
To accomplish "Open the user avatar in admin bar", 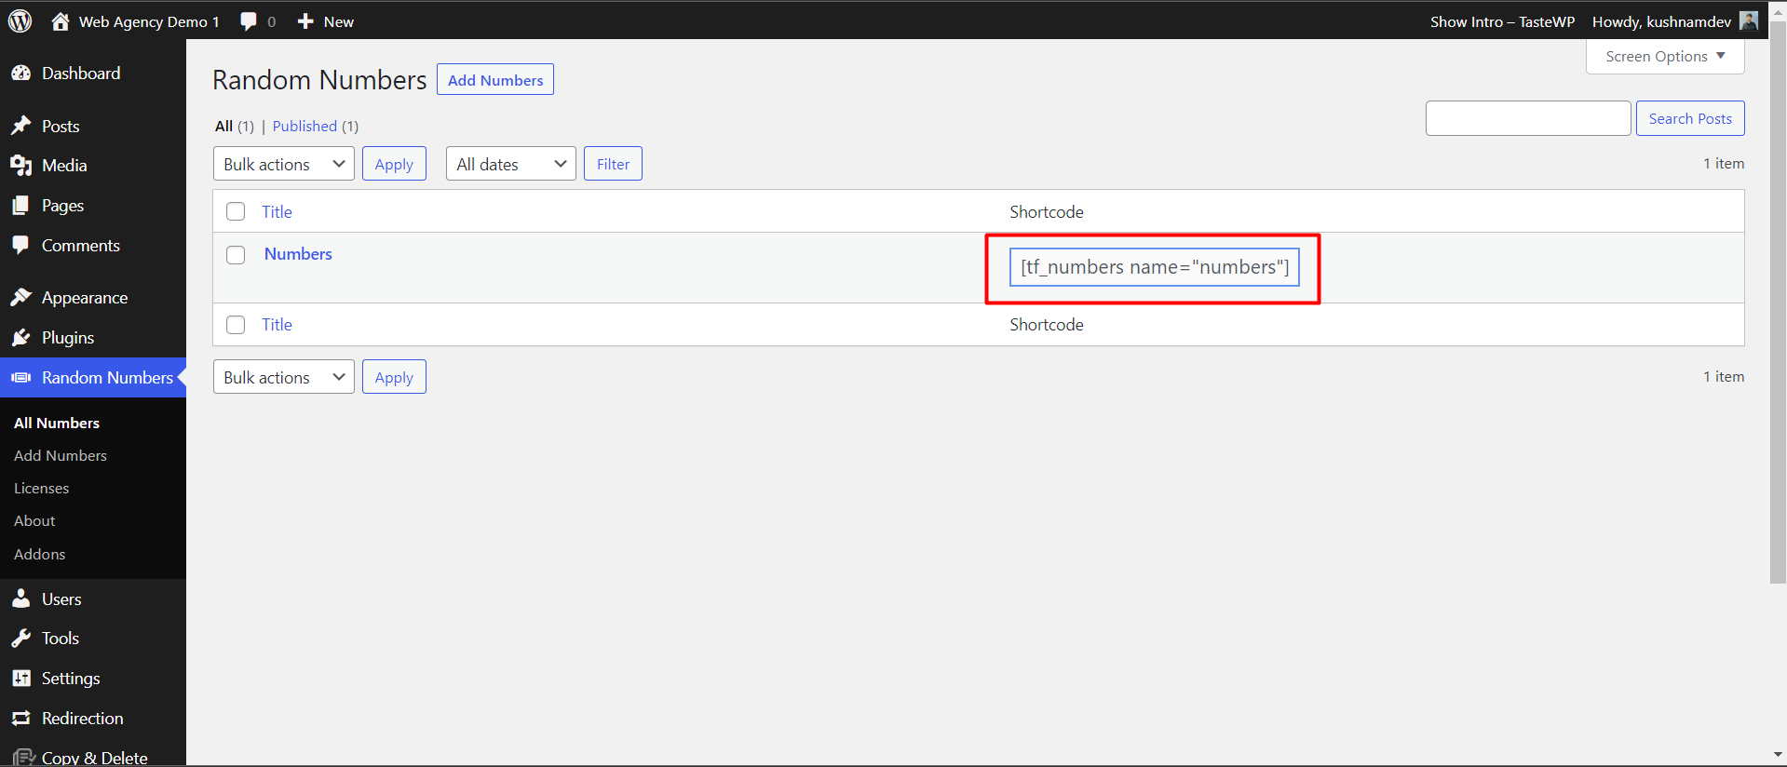I will [1749, 20].
